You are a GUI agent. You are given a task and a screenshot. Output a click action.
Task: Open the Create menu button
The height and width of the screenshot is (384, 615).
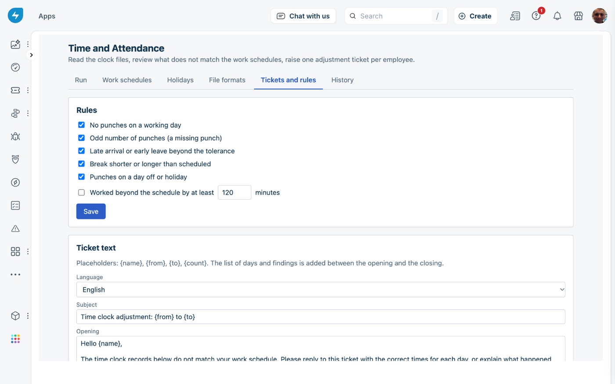coord(475,16)
